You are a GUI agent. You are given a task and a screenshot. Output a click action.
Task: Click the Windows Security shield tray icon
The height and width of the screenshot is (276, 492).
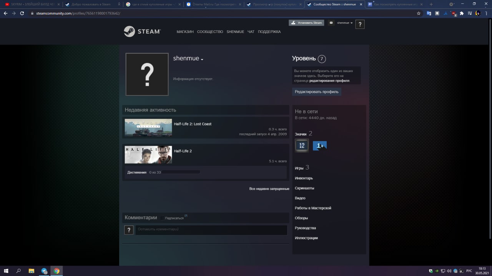431,271
